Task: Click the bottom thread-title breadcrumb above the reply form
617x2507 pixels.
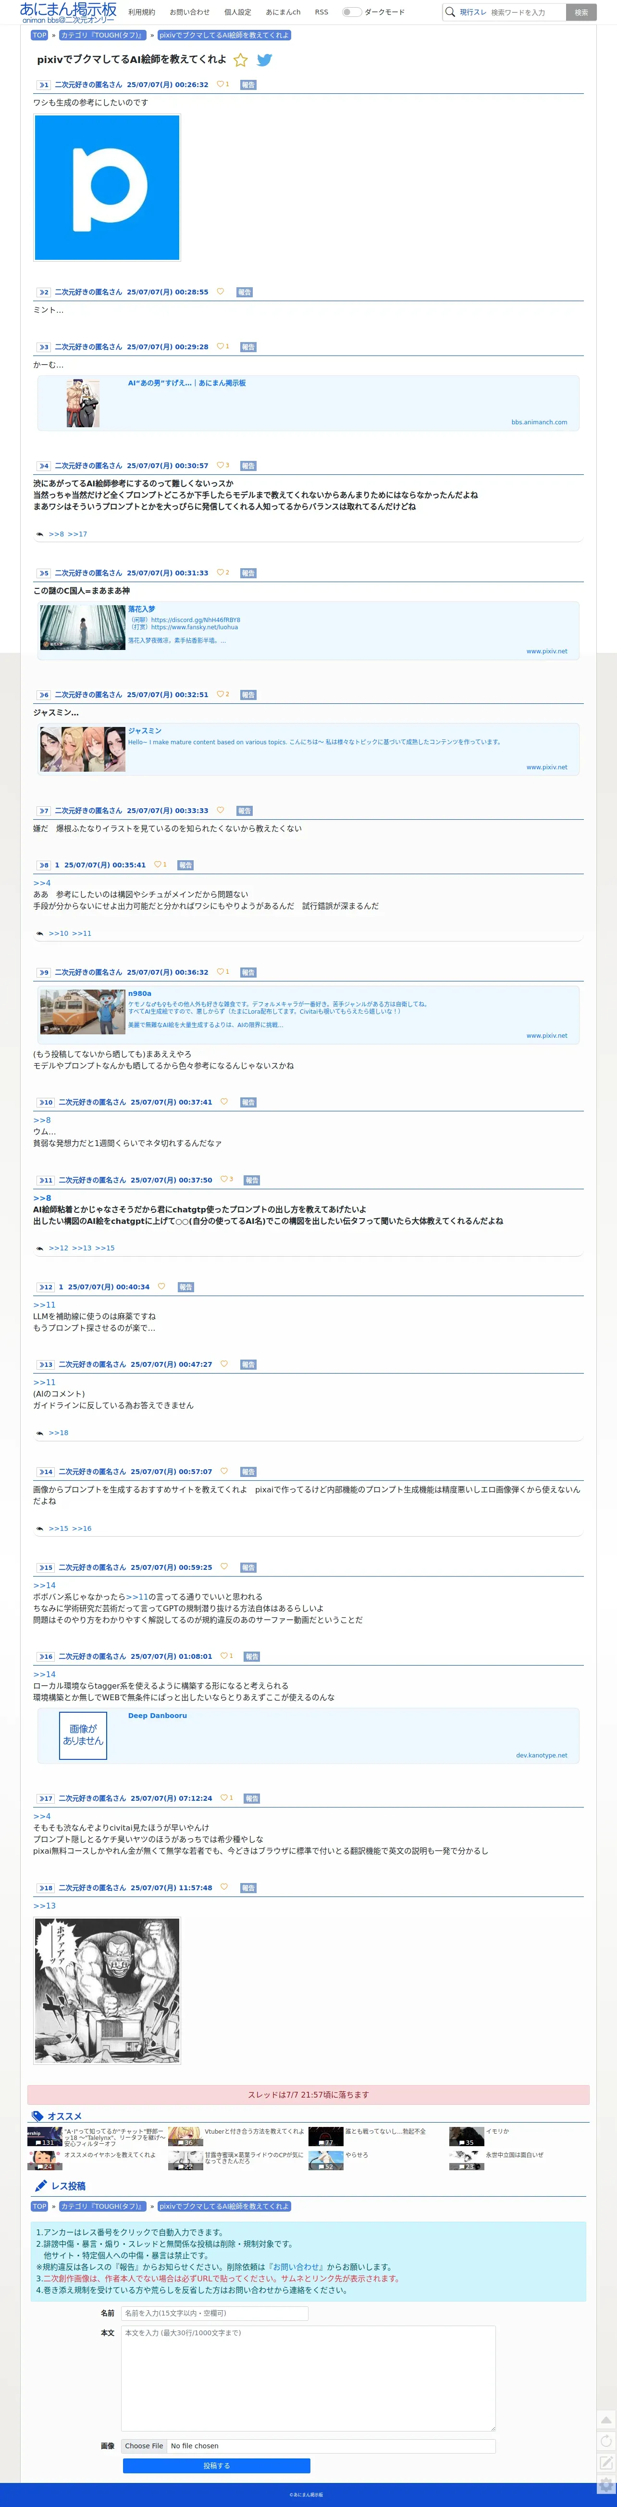Action: (223, 2206)
